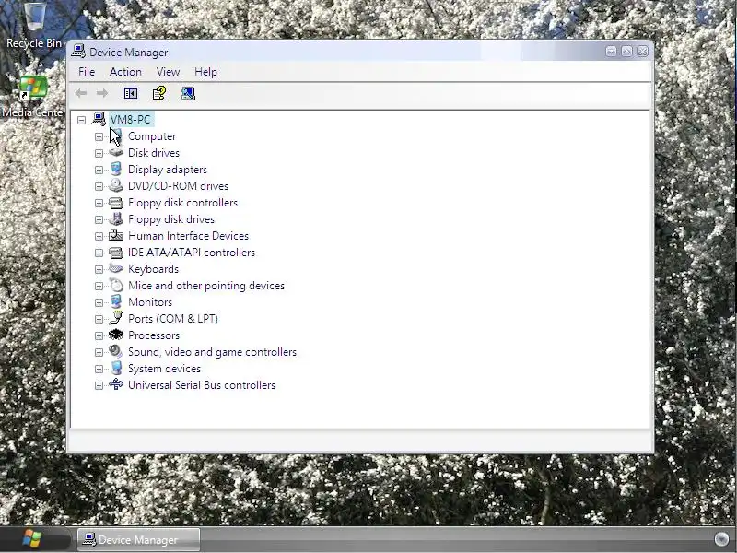Click the Human Interface Devices icon
The image size is (737, 553).
(x=116, y=236)
